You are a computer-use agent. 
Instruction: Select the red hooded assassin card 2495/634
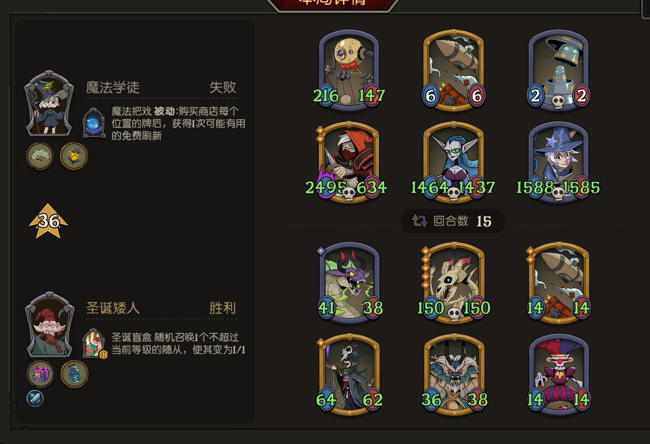347,162
